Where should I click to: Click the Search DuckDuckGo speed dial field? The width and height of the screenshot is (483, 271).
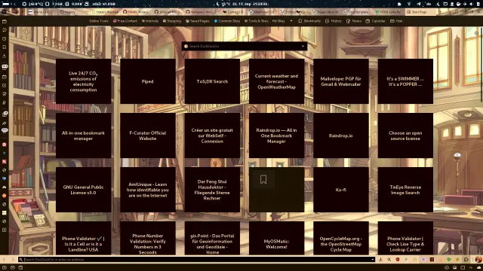pos(245,46)
